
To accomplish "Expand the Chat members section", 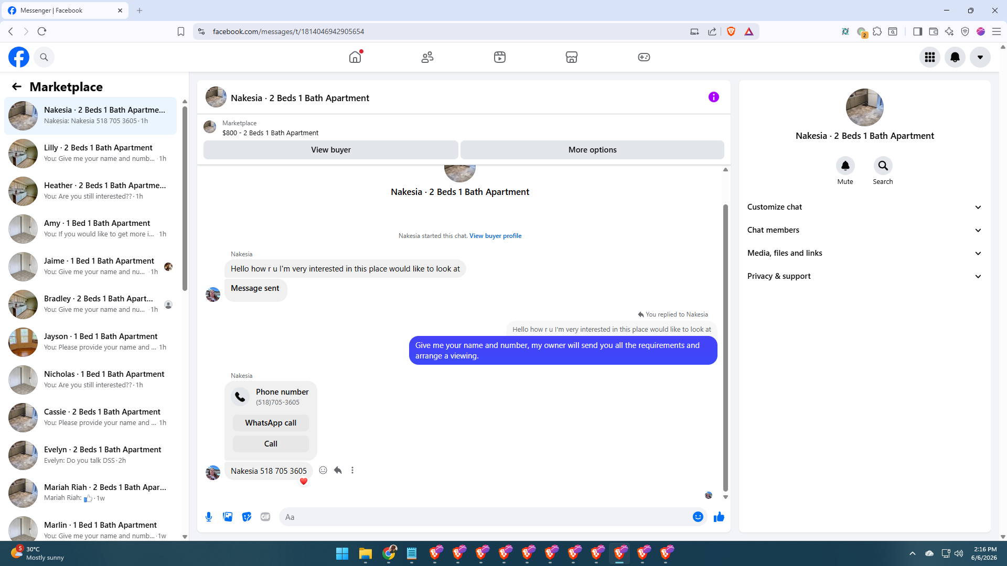I will pos(864,230).
